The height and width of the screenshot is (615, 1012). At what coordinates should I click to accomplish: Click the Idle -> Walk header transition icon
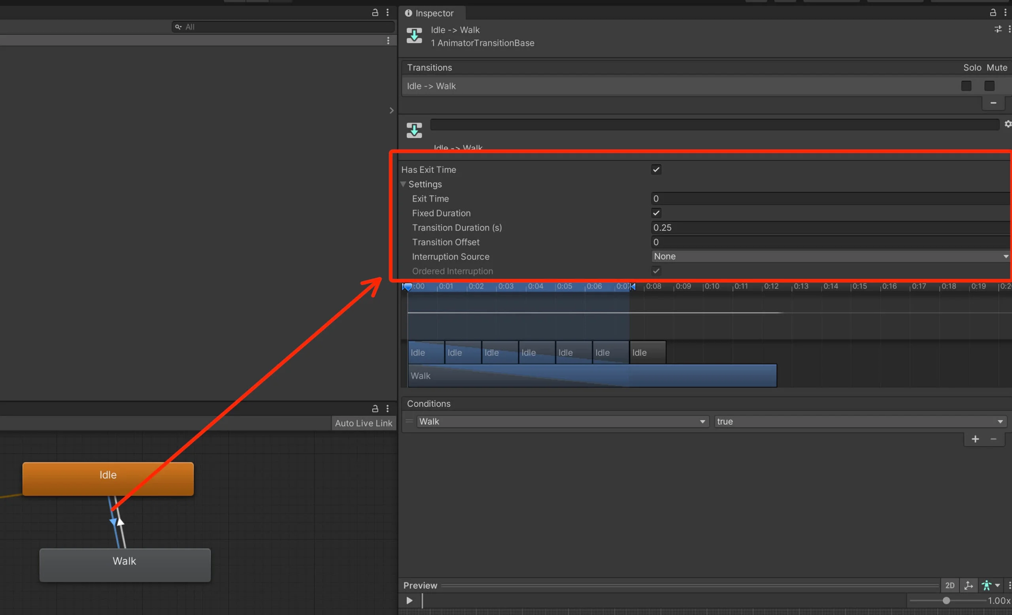414,35
